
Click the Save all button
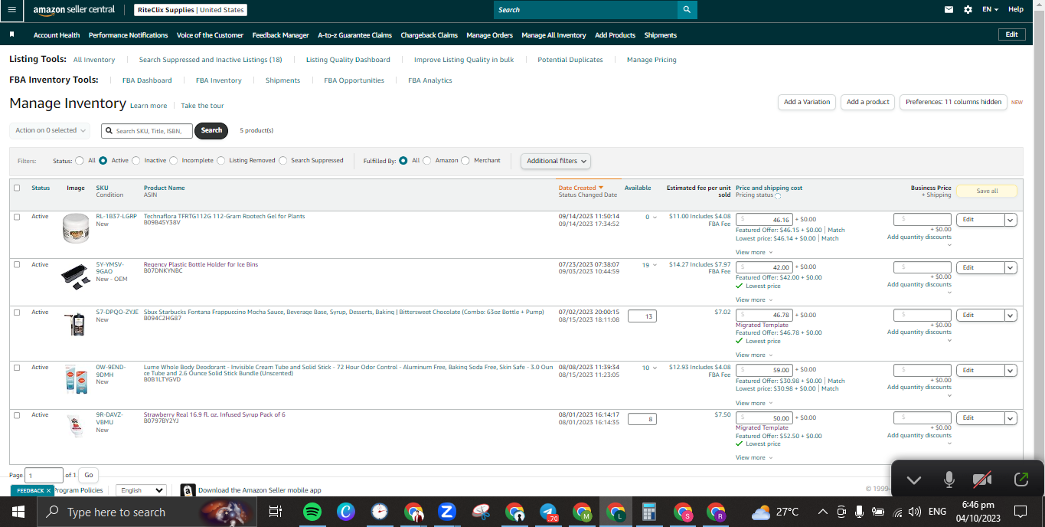click(x=987, y=191)
